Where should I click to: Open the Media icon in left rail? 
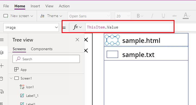(2, 92)
